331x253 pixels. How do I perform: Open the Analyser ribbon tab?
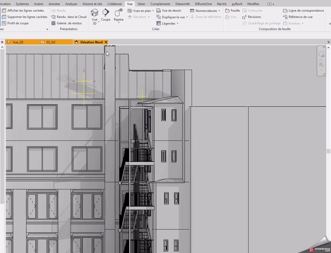point(71,4)
